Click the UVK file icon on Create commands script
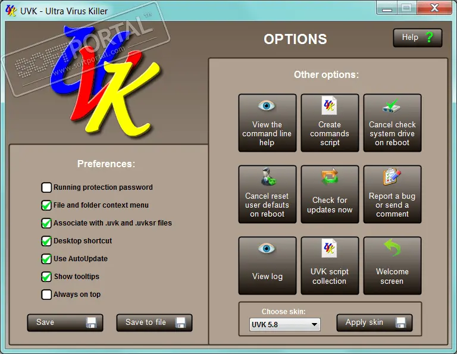This screenshot has height=354, width=457. pos(329,105)
